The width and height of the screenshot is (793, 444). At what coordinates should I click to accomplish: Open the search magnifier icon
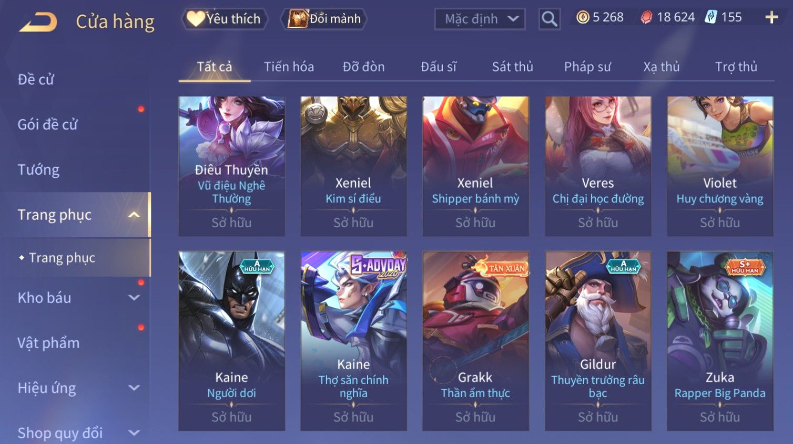tap(550, 19)
